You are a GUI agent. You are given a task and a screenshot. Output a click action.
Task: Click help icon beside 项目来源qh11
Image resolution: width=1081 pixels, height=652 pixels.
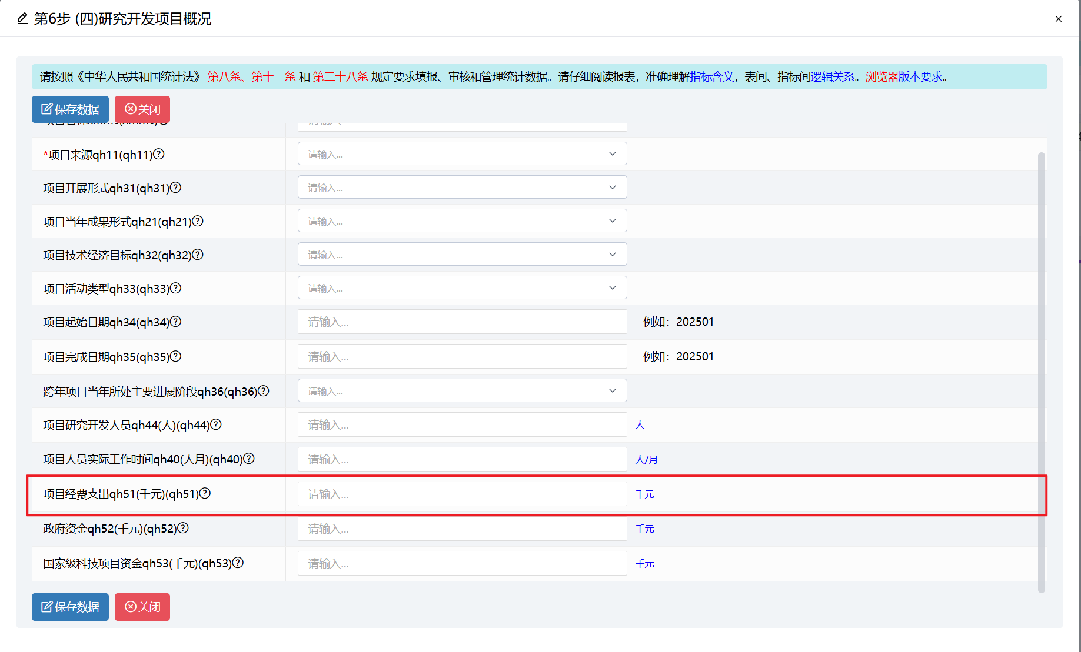pyautogui.click(x=159, y=154)
